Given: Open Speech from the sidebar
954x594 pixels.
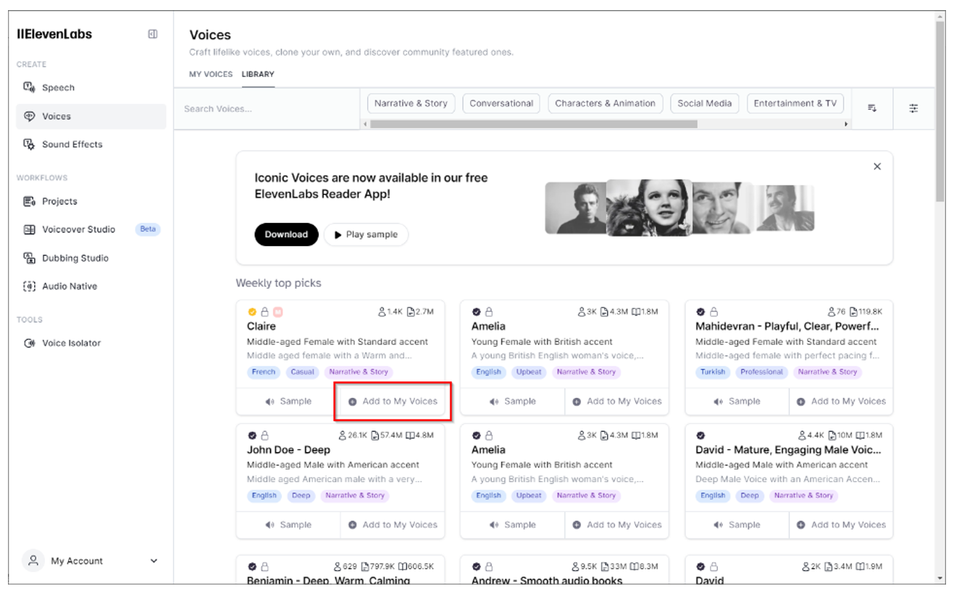Looking at the screenshot, I should [x=91, y=88].
